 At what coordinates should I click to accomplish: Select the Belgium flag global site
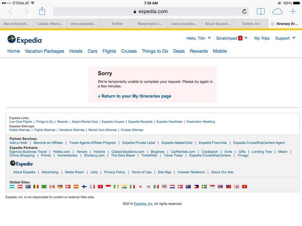pyautogui.click(x=36, y=187)
